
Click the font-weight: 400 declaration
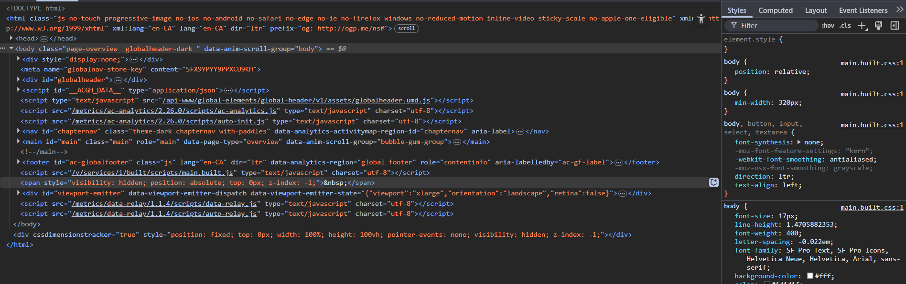tap(768, 233)
